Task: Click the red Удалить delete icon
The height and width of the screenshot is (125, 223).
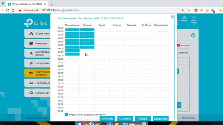Action: tap(178, 45)
